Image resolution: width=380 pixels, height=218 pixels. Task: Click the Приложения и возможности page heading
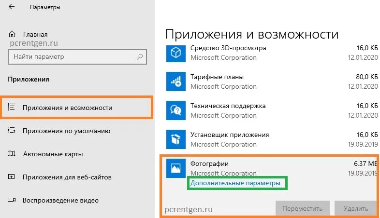pyautogui.click(x=252, y=34)
